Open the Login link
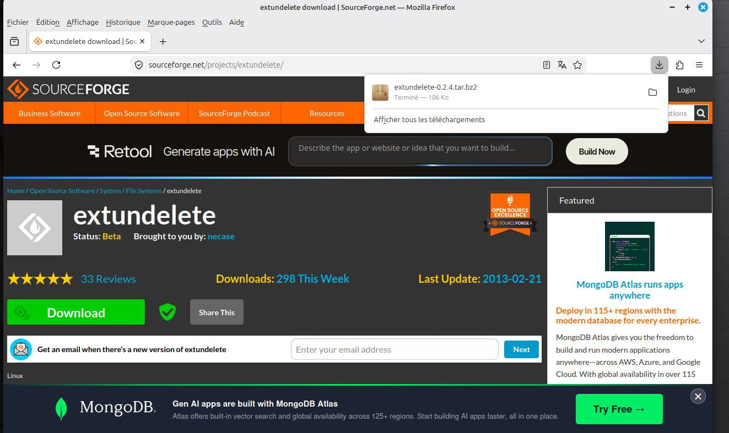The image size is (729, 433). coord(686,90)
